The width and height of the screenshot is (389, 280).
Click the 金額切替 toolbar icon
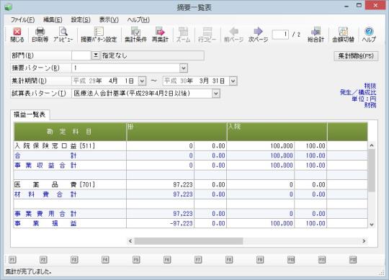point(343,35)
